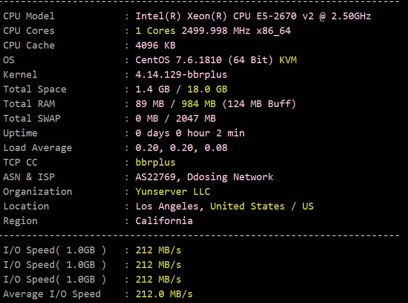Image resolution: width=408 pixels, height=303 pixels.
Task: Click the Load Average label
Action: (x=38, y=148)
